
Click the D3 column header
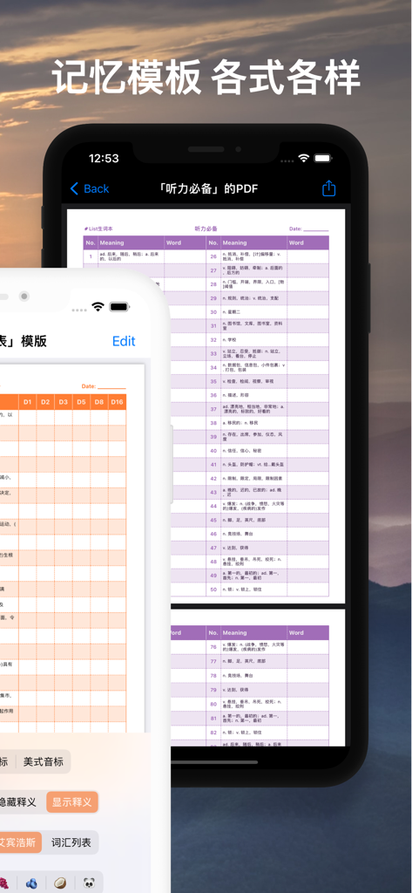(x=64, y=402)
